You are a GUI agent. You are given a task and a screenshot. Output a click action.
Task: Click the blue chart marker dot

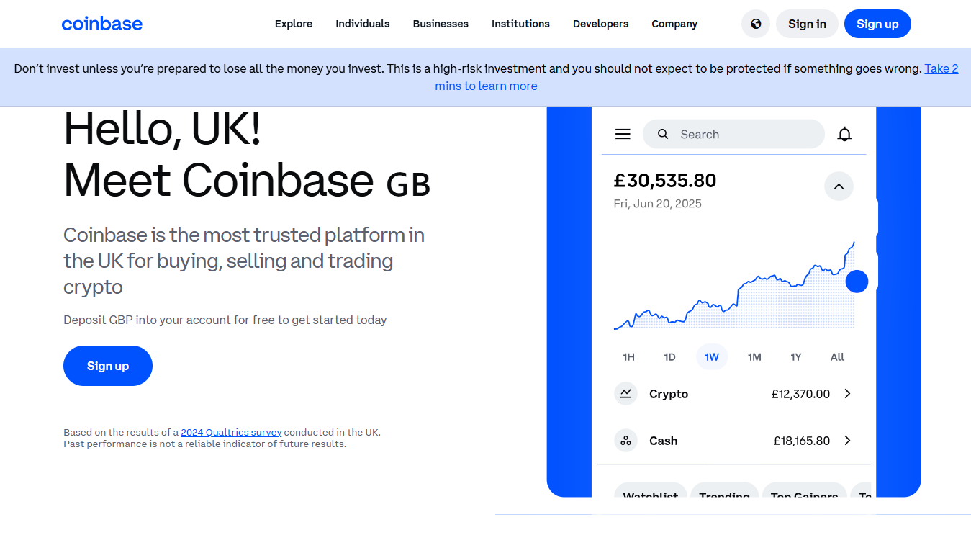pyautogui.click(x=857, y=282)
